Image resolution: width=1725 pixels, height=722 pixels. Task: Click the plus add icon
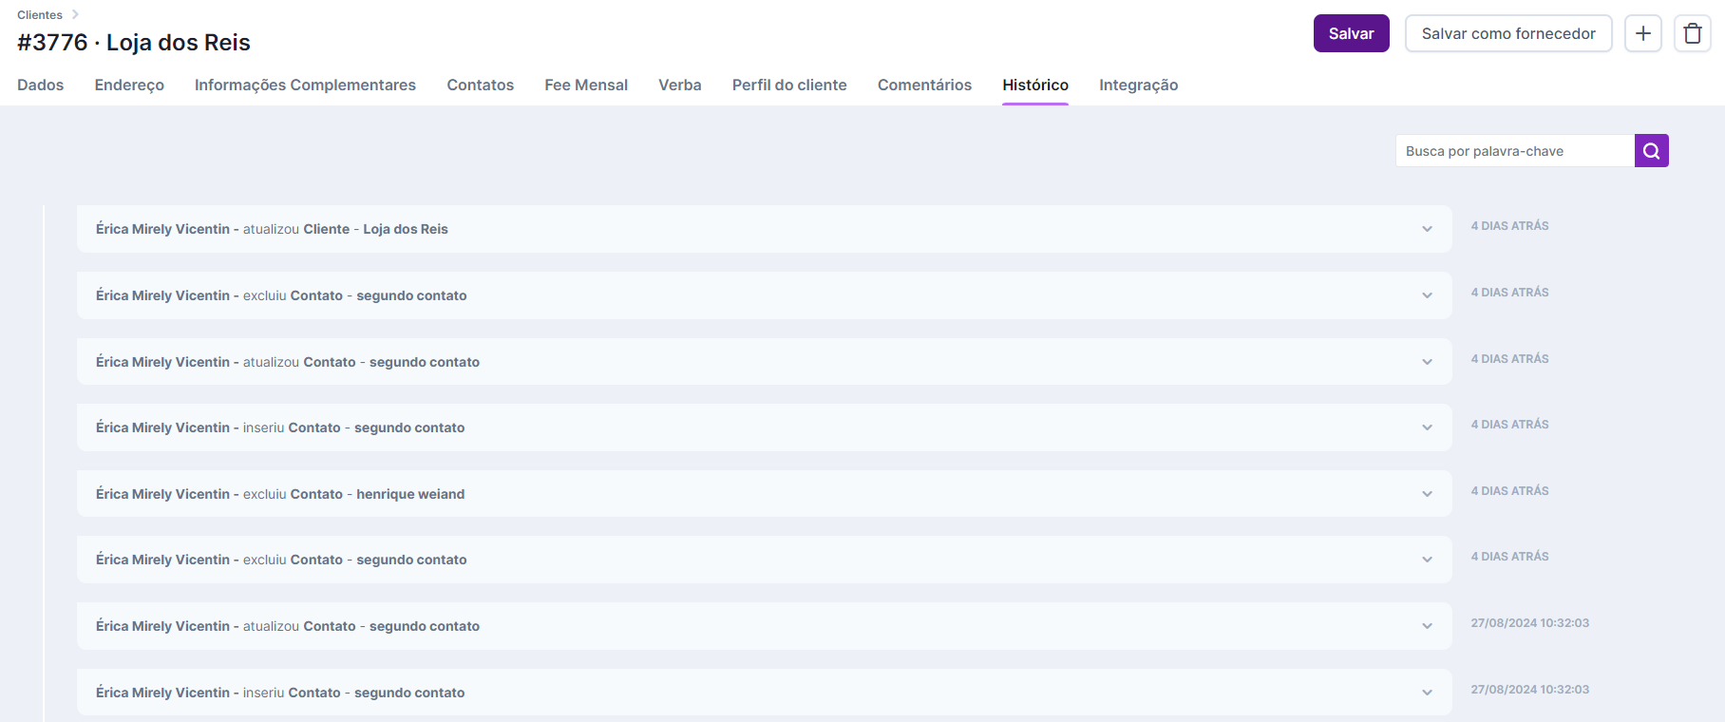(1642, 33)
